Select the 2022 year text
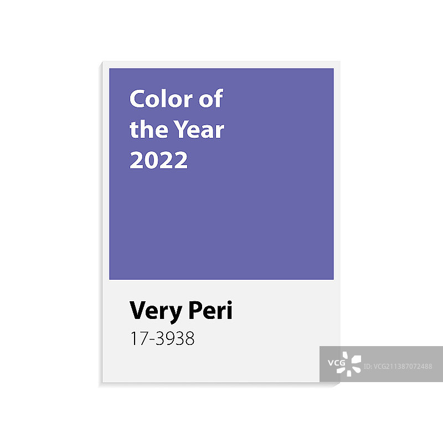 158,160
